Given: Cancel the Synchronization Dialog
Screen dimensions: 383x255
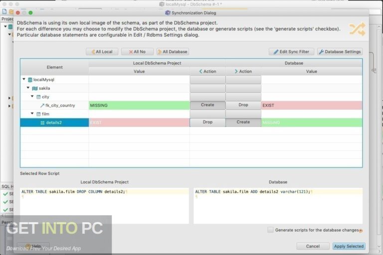Looking at the screenshot, I should click(313, 246).
